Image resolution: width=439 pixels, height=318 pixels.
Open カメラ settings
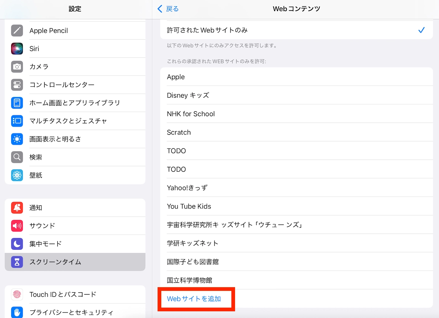click(x=75, y=67)
